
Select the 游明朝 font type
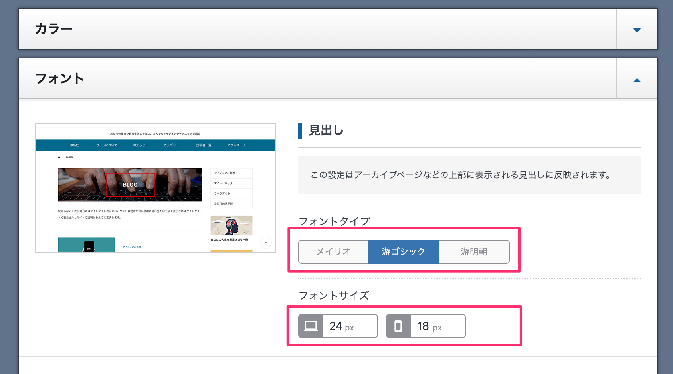(474, 252)
